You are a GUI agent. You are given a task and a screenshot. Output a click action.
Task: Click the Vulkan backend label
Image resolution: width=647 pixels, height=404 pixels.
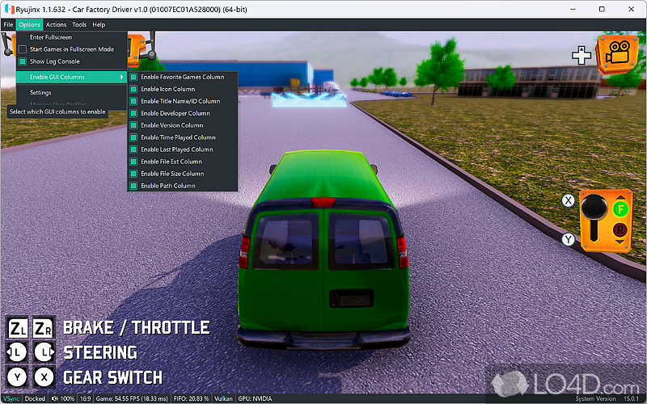pos(223,398)
